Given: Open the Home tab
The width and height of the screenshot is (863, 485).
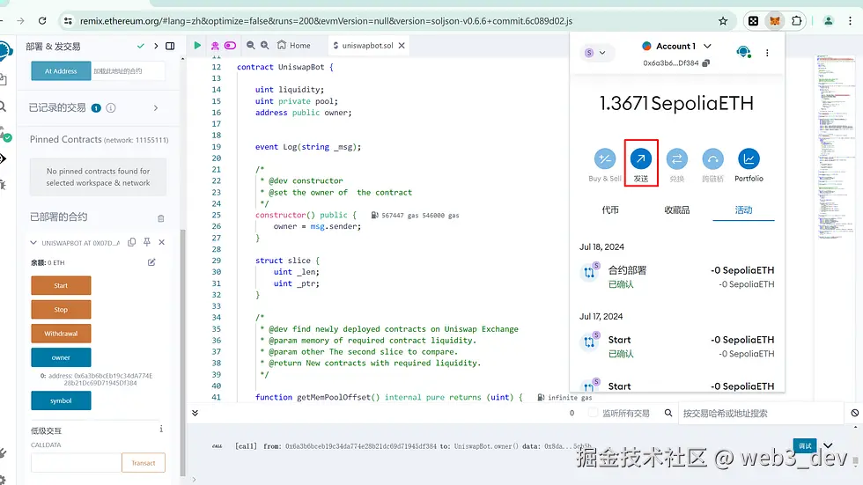Looking at the screenshot, I should (x=294, y=45).
